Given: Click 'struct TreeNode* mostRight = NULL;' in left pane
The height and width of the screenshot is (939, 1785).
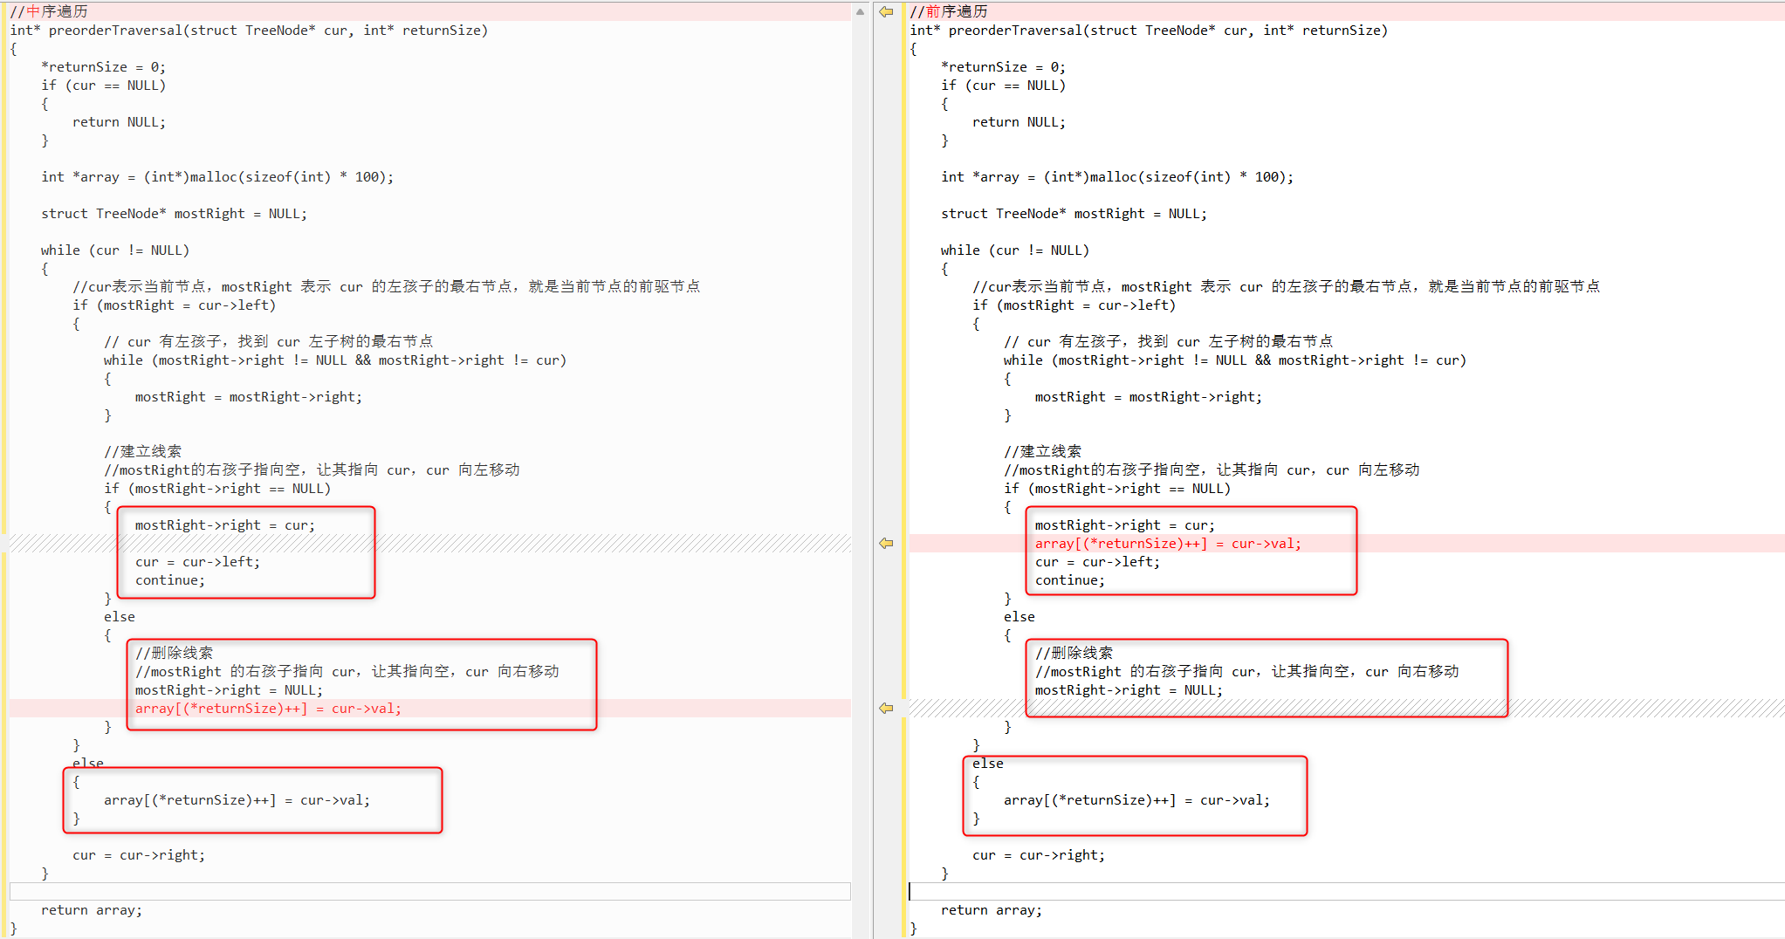Looking at the screenshot, I should pyautogui.click(x=174, y=214).
